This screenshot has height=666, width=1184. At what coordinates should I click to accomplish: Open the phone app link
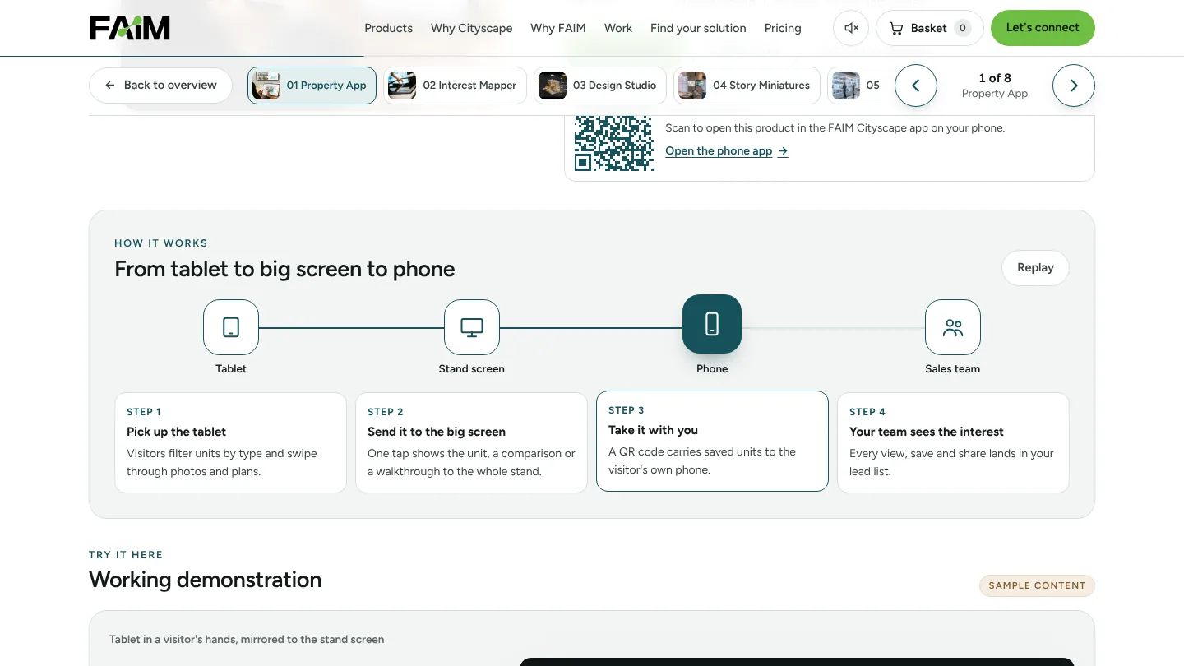(727, 151)
